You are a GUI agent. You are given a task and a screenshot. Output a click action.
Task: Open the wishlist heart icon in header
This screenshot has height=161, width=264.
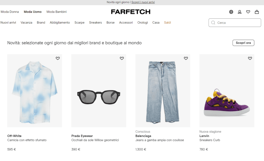coord(248,12)
